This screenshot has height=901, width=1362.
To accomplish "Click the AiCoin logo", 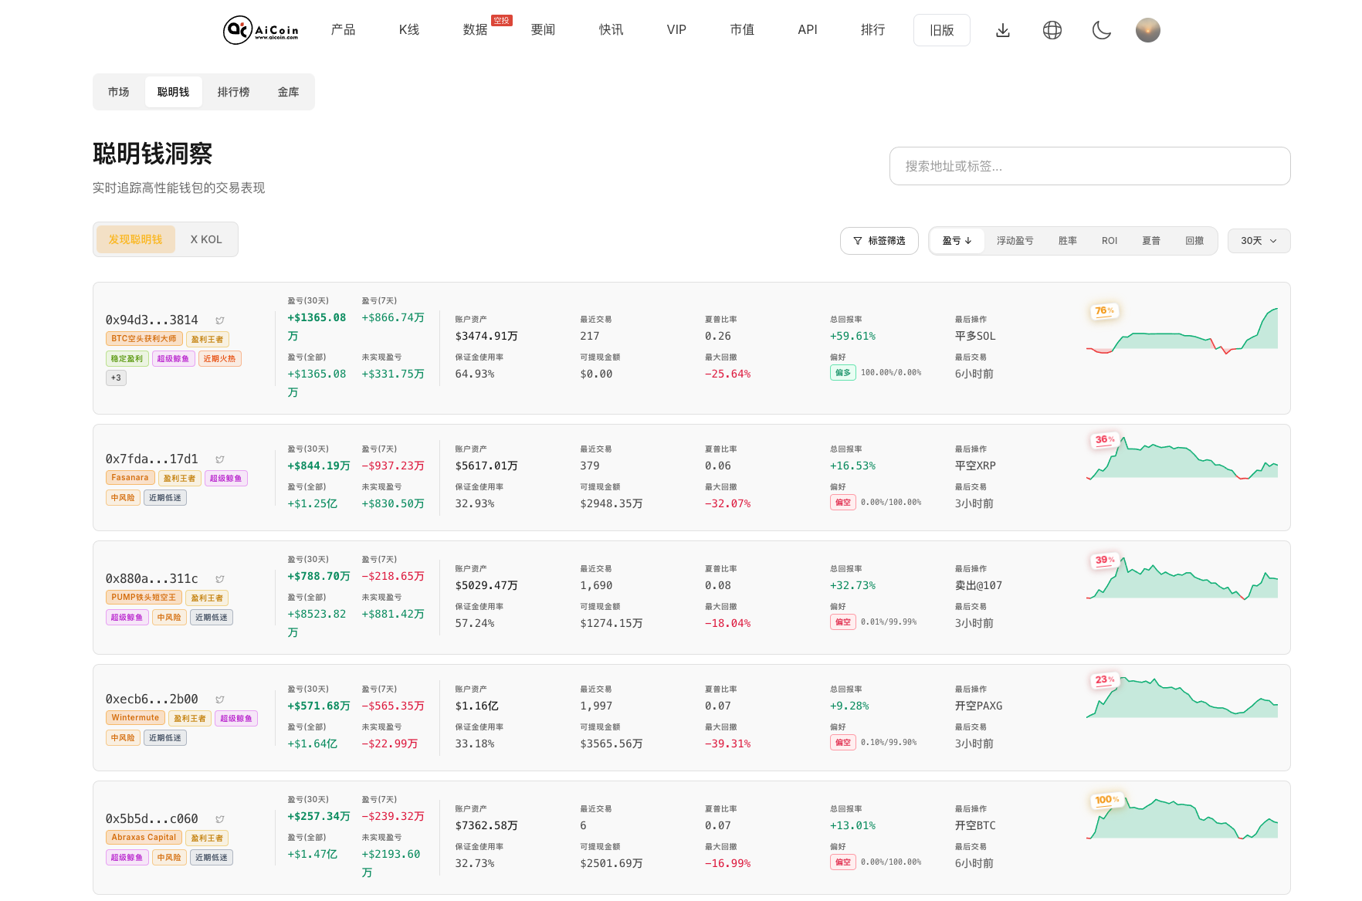I will click(x=260, y=30).
